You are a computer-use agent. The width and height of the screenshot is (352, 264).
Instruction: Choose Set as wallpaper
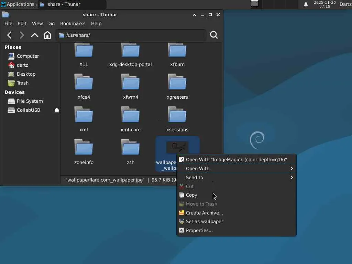coord(236,222)
